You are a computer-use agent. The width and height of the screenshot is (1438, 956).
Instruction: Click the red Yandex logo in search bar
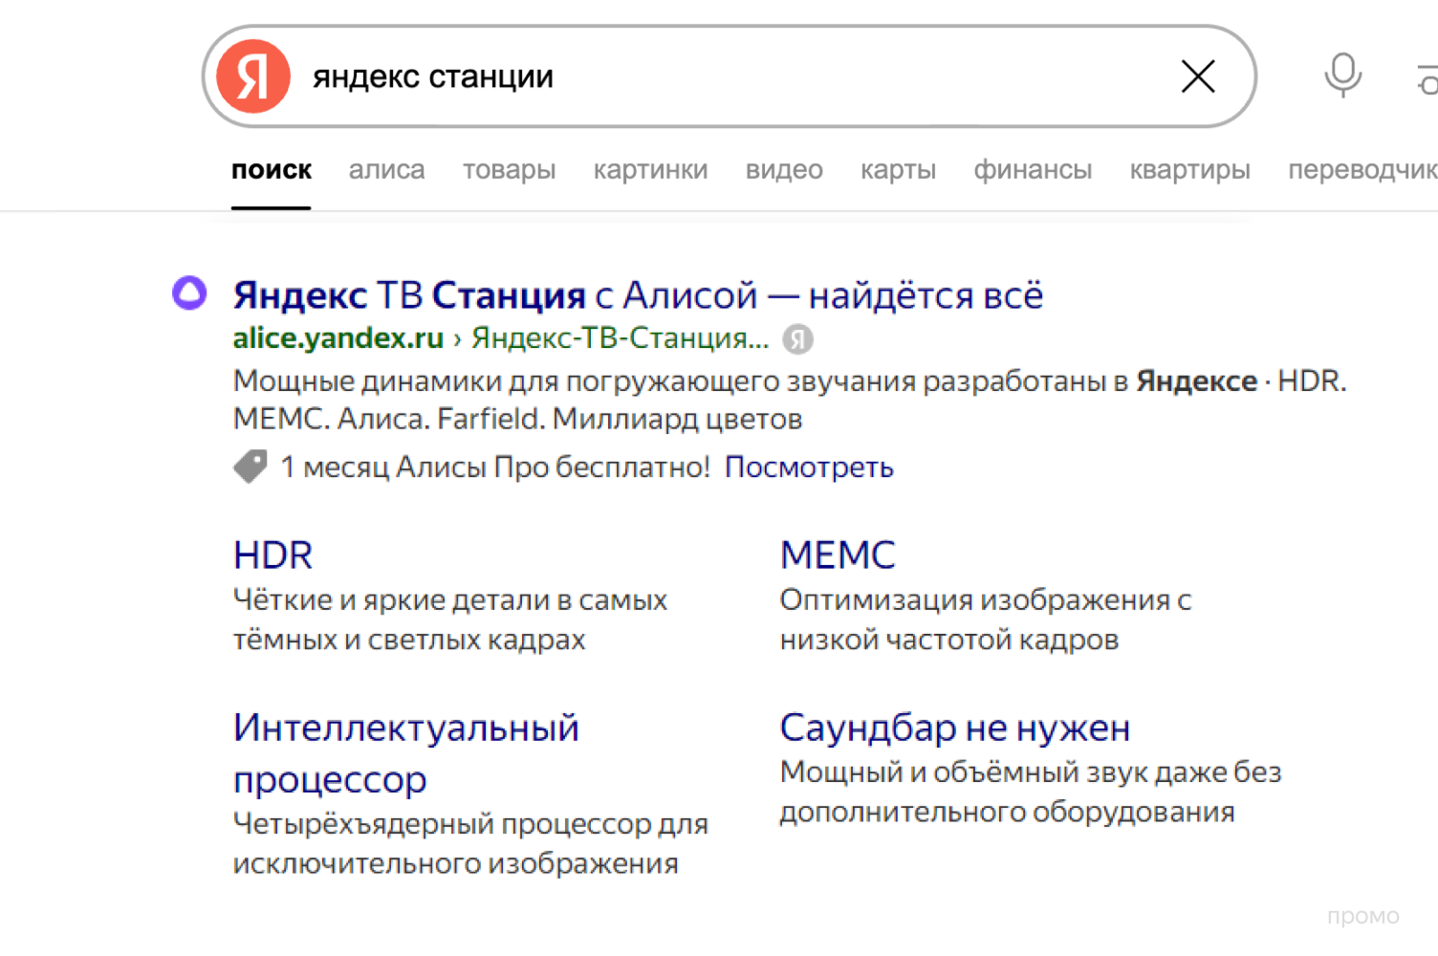(253, 76)
